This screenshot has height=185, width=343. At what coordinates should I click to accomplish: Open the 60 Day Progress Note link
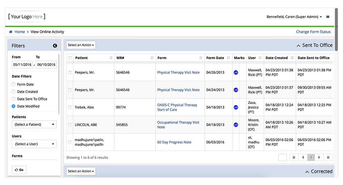click(174, 142)
